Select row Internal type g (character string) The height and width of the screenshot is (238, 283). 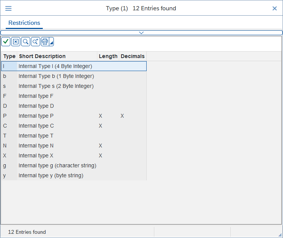pos(74,165)
